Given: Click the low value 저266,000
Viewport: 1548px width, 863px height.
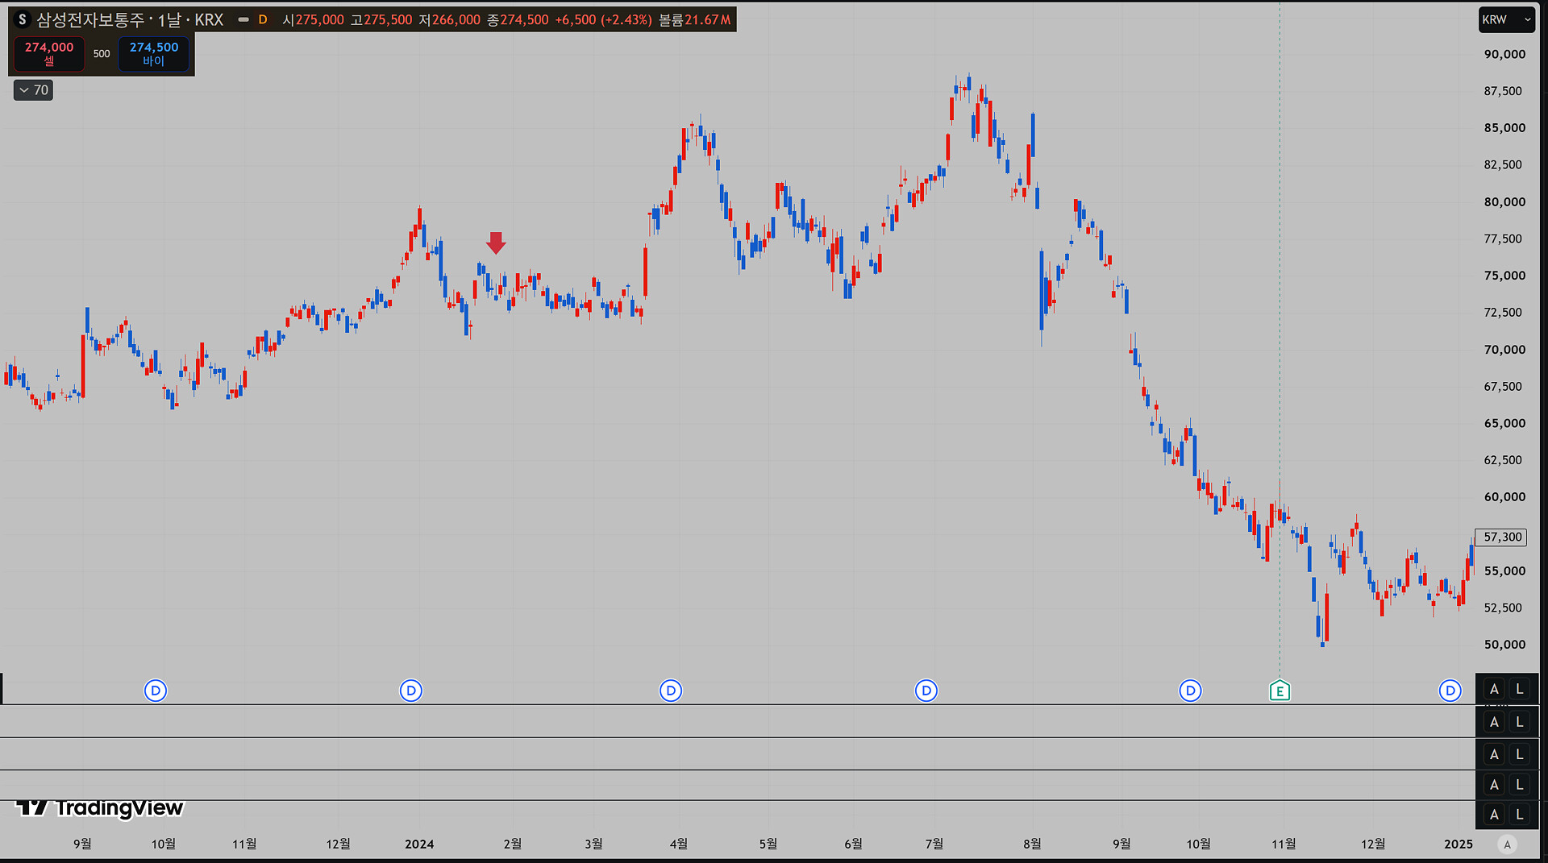Looking at the screenshot, I should pos(449,19).
